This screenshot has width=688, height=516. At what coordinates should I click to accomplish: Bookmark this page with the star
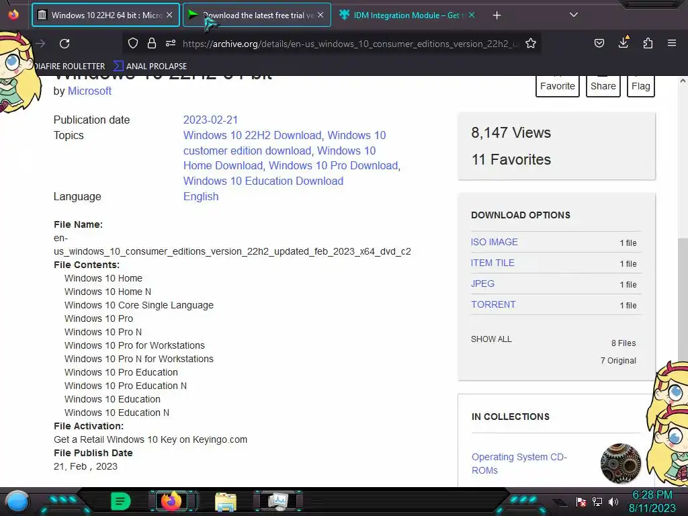[x=531, y=43]
